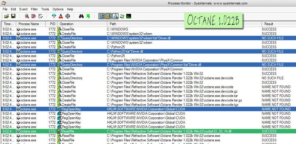Open the Options menu
296x144 pixels.
pos(58,9)
